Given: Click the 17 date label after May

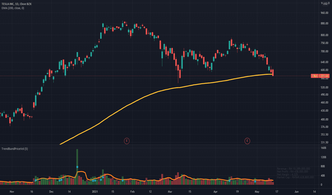Looking at the screenshot, I should 276,191.
